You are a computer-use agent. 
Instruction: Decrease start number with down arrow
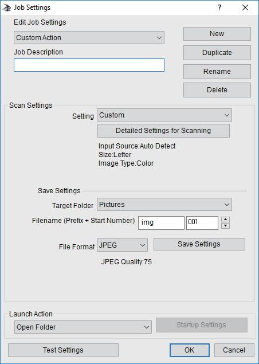[x=225, y=226]
